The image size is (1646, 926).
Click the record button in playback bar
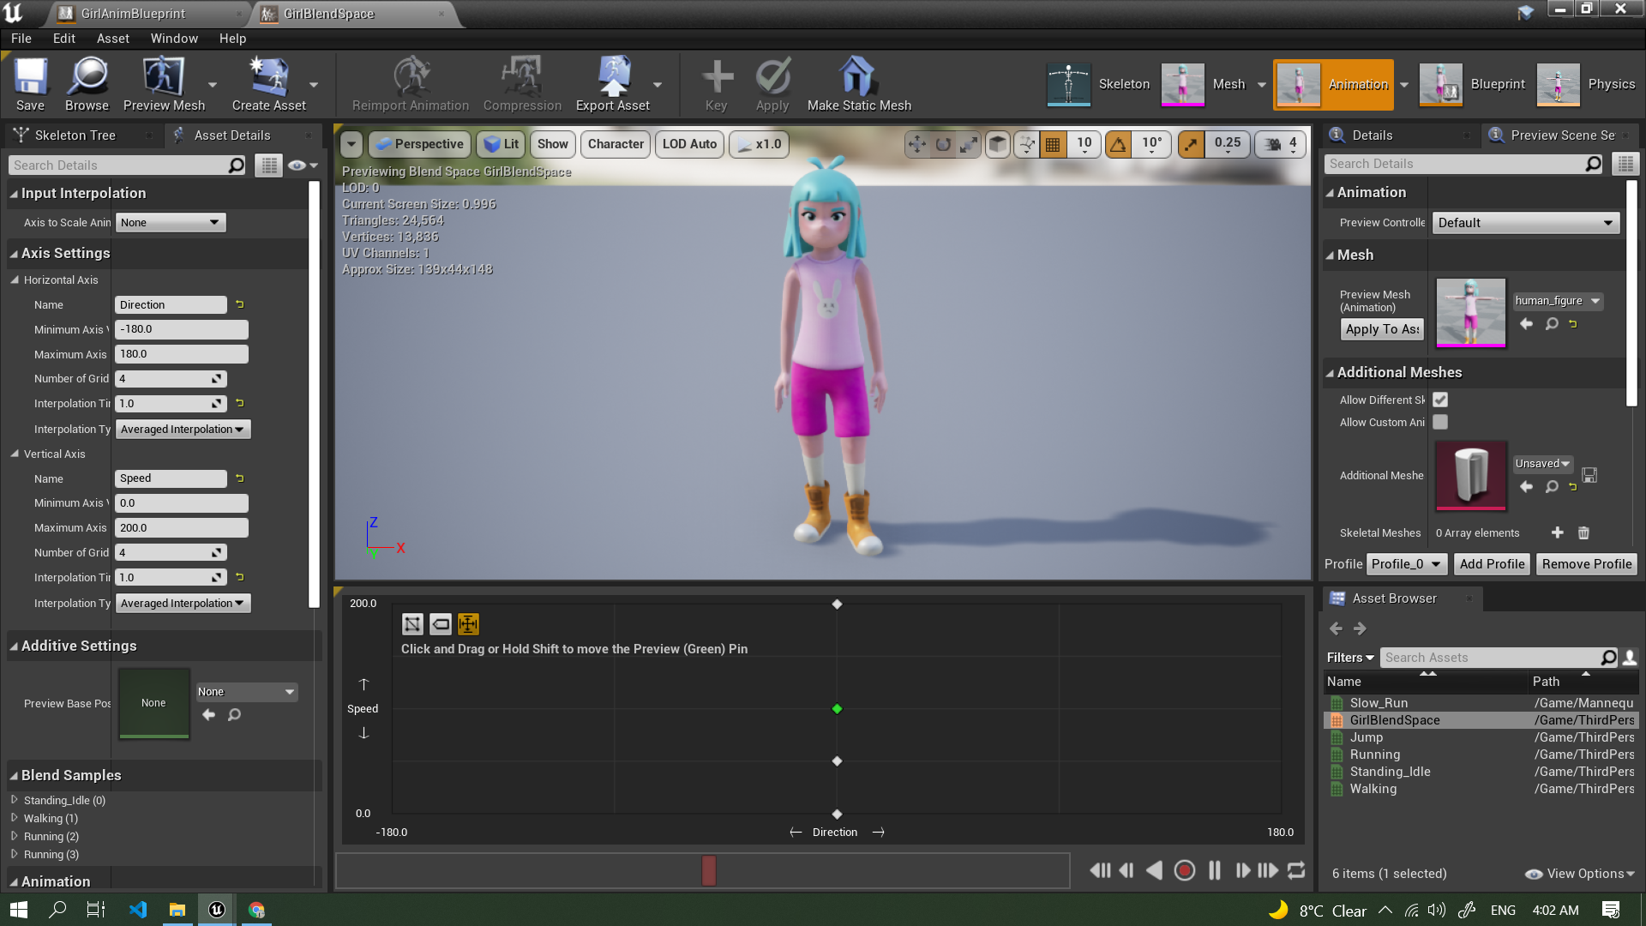tap(1184, 870)
